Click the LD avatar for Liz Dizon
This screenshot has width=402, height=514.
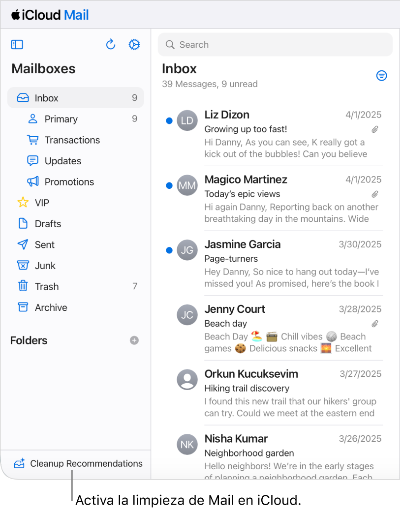(x=187, y=121)
